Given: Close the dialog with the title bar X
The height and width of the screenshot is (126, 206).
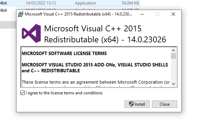Looking at the screenshot, I should [173, 14].
